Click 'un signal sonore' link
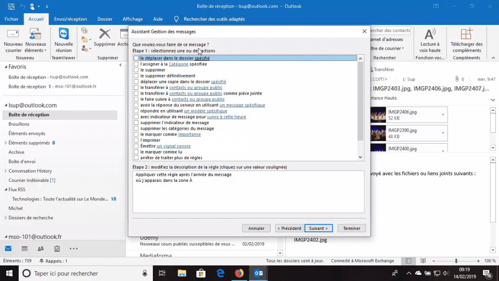499x281 pixels. [173, 146]
